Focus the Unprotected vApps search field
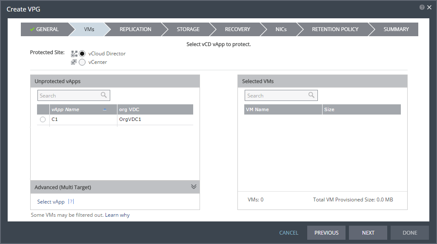 point(74,95)
